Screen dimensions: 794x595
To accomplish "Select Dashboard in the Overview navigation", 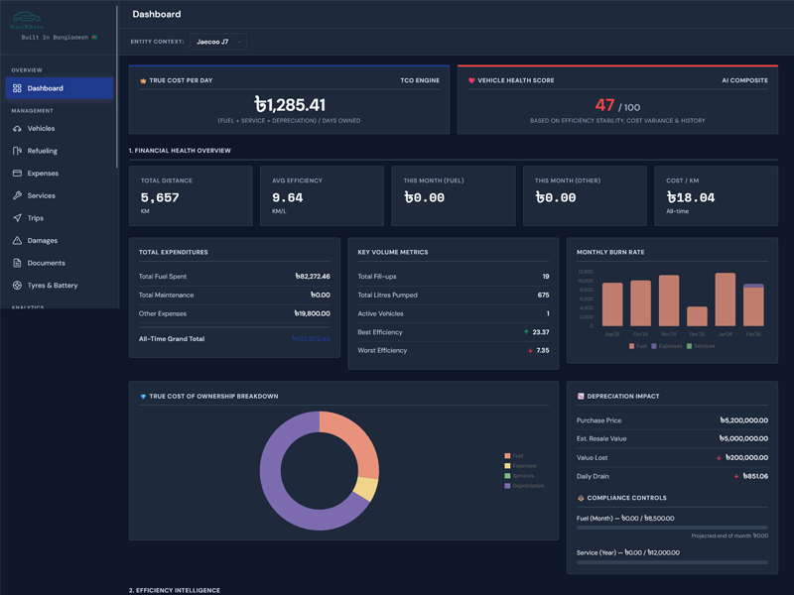I will [x=45, y=88].
